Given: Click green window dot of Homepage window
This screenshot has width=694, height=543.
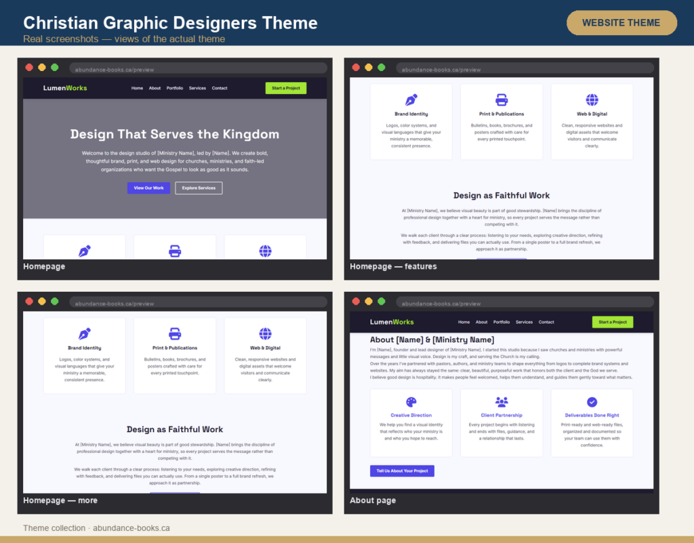Looking at the screenshot, I should 55,67.
